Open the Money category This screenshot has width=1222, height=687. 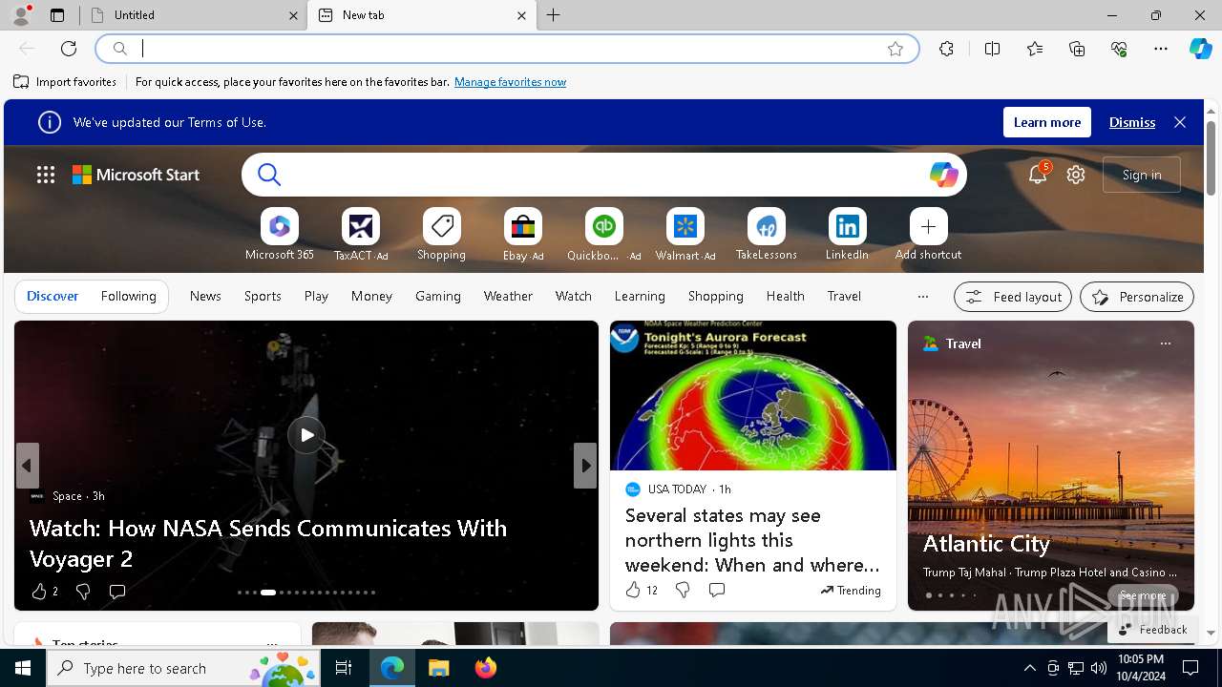[x=371, y=297]
